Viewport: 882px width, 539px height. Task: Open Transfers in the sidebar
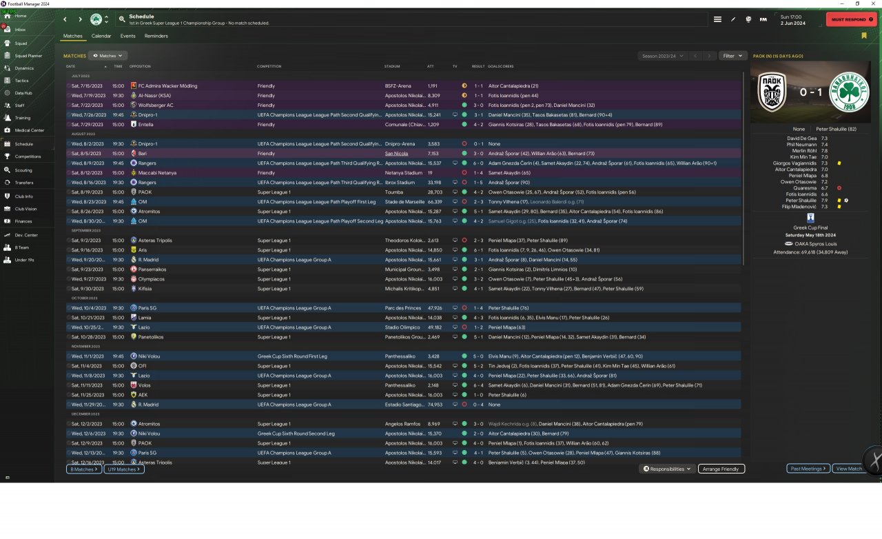pos(28,183)
